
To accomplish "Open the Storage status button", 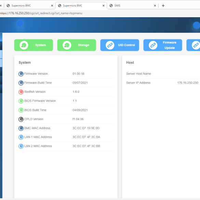I will point(77,45).
